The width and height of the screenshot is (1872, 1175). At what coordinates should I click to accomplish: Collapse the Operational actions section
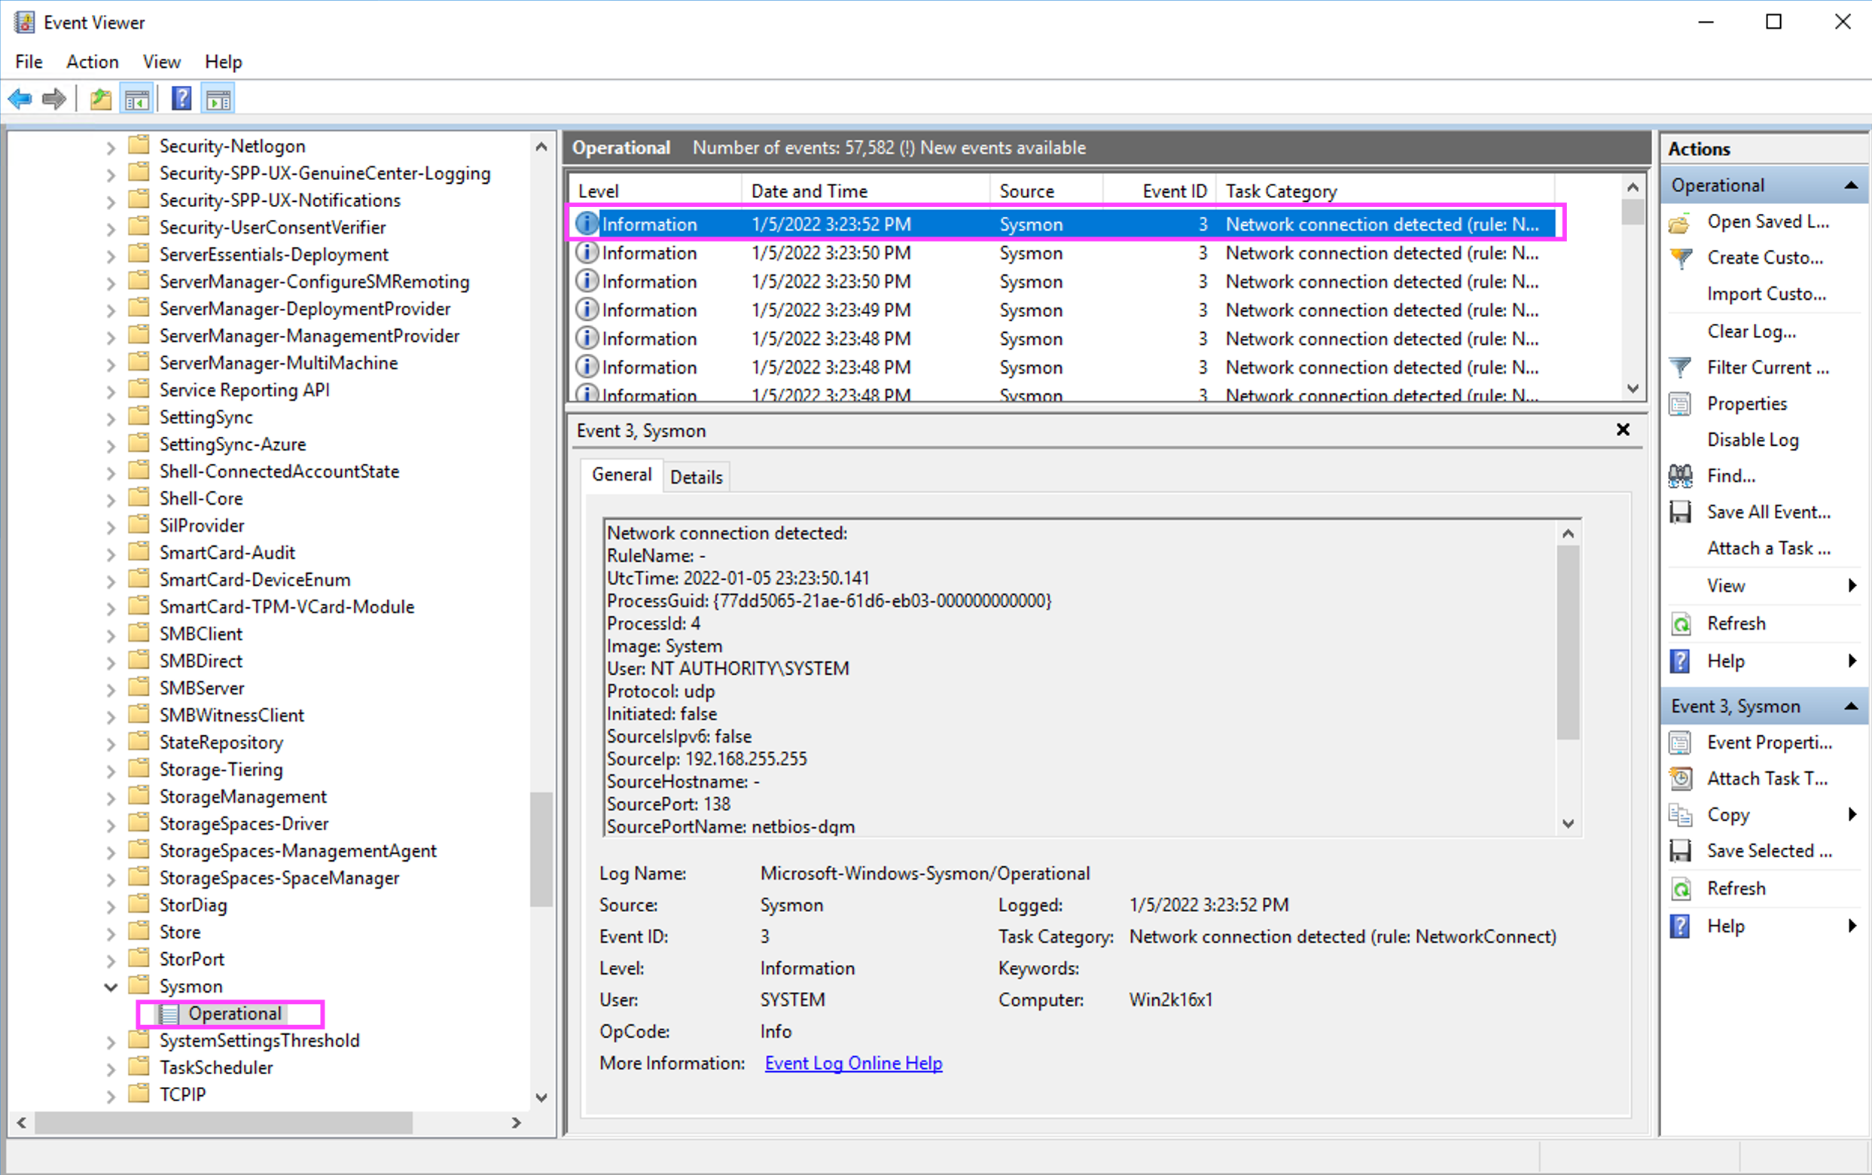1851,185
